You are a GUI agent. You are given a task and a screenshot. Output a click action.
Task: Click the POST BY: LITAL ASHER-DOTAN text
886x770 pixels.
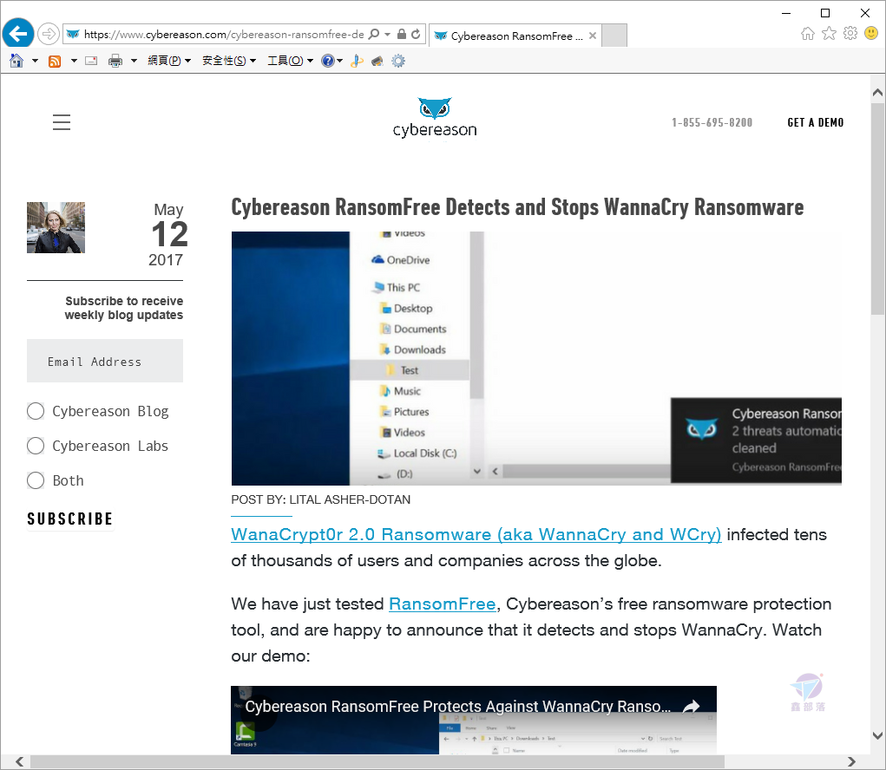coord(320,499)
